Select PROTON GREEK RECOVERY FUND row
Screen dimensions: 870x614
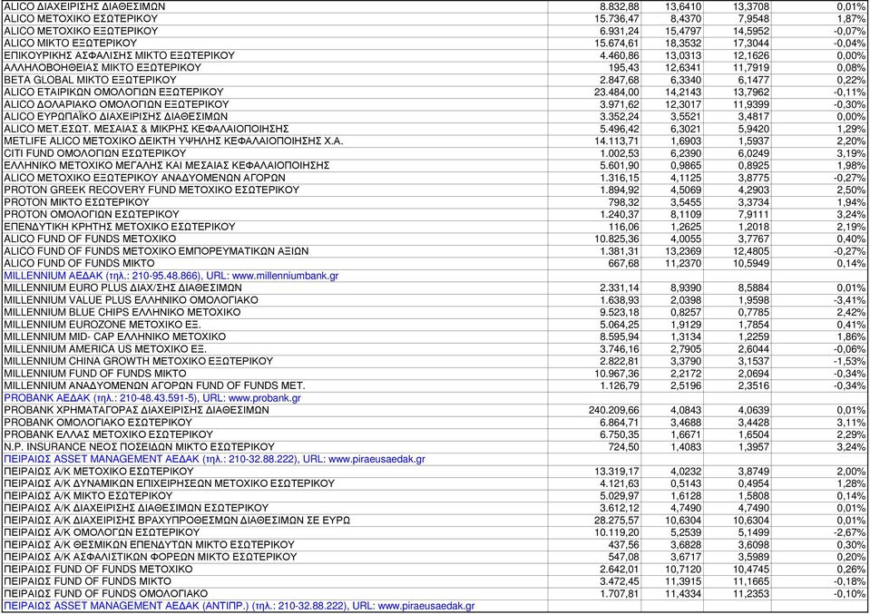pos(435,190)
